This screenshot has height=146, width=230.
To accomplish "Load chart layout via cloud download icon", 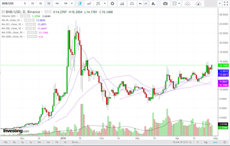I will [187, 4].
